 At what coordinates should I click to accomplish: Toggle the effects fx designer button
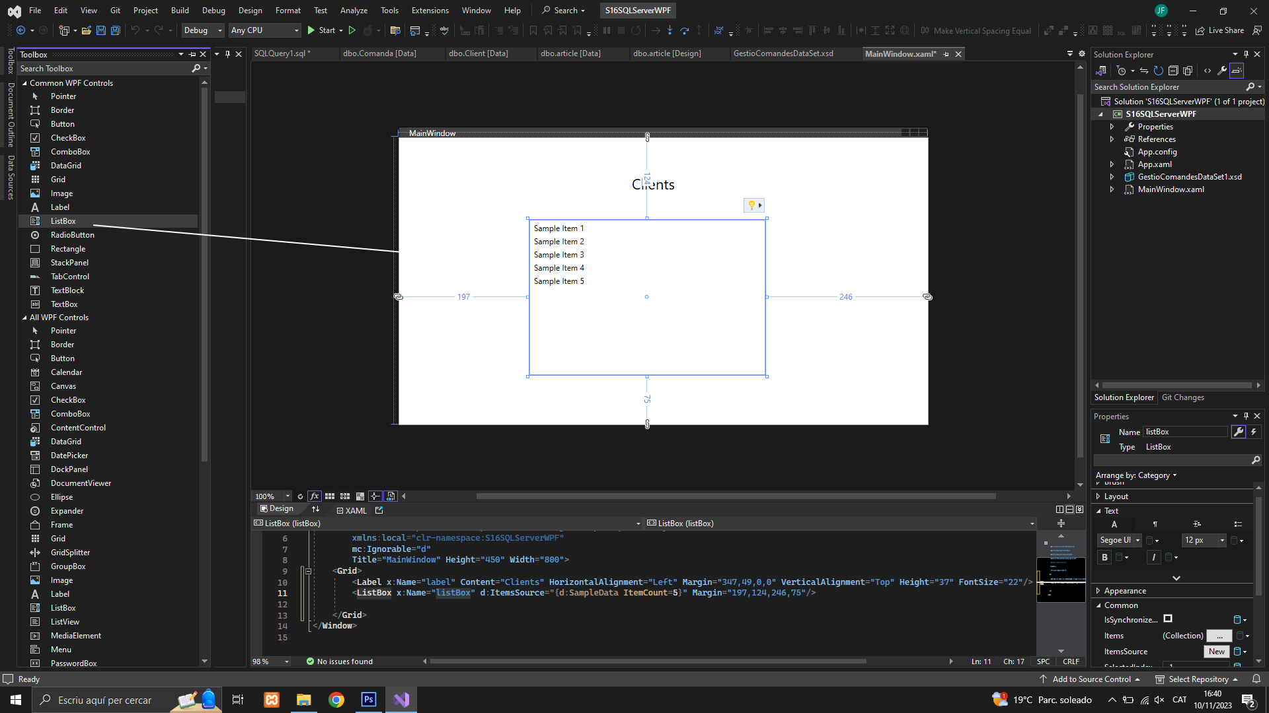314,496
